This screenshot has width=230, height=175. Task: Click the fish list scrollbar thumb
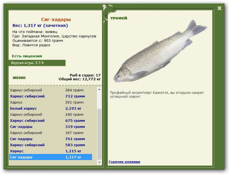tap(99, 134)
